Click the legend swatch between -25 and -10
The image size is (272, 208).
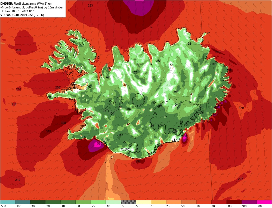point(98,202)
